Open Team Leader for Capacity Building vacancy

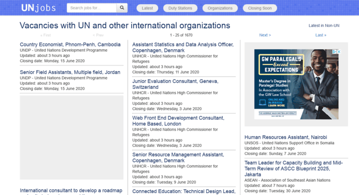tap(293, 169)
